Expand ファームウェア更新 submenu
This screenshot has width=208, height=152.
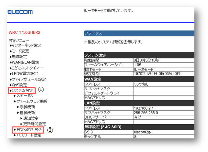click(32, 101)
